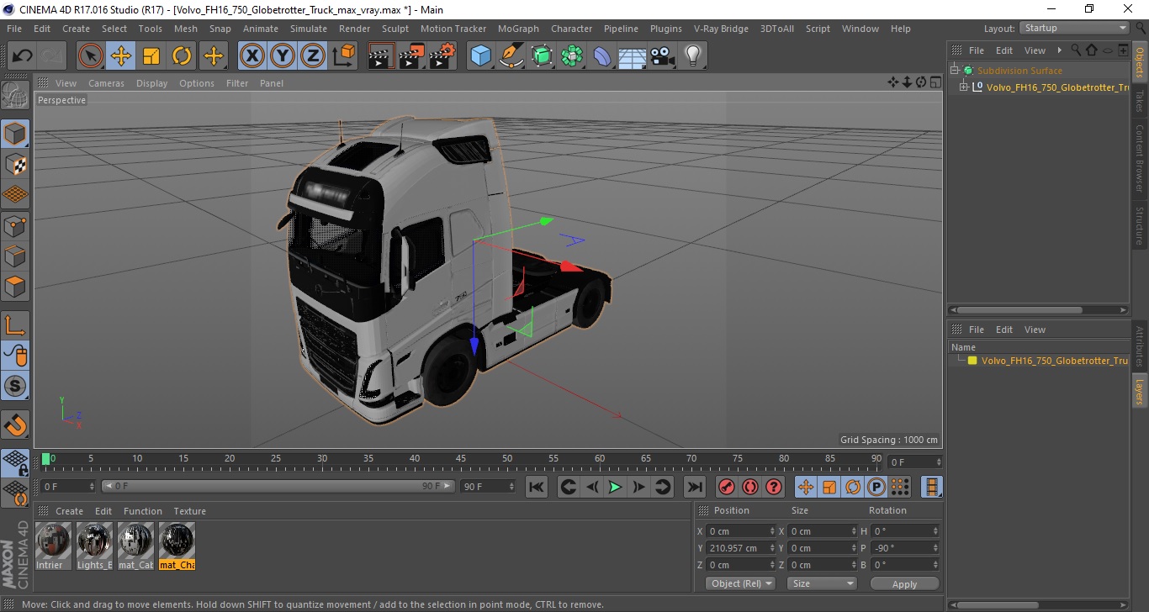Viewport: 1149px width, 612px height.
Task: Open the File menu
Action: [14, 29]
